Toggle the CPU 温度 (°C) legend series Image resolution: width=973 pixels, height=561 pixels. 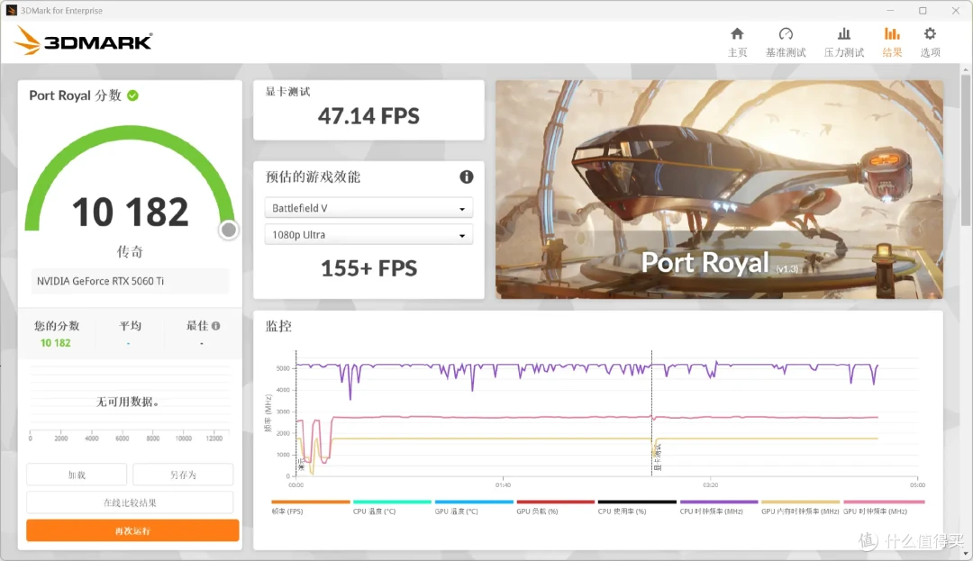pos(392,507)
